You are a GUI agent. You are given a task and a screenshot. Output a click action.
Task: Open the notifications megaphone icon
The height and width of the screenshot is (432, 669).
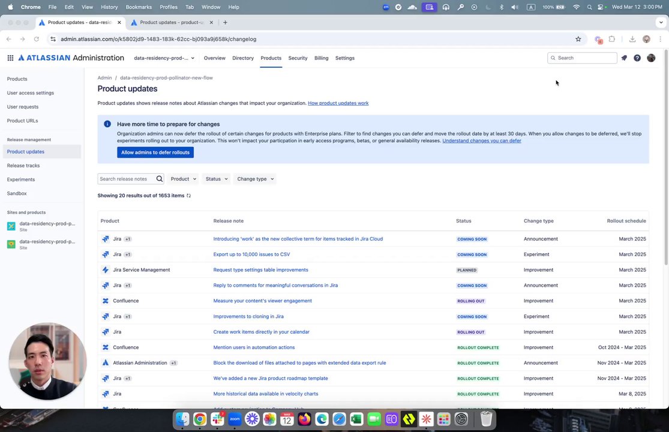(624, 58)
